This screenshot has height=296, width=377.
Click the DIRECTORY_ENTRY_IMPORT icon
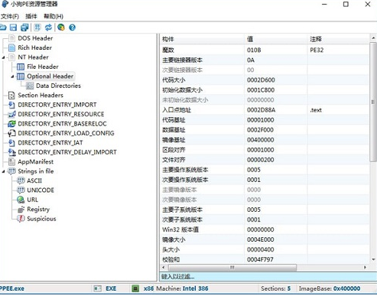tap(11, 105)
